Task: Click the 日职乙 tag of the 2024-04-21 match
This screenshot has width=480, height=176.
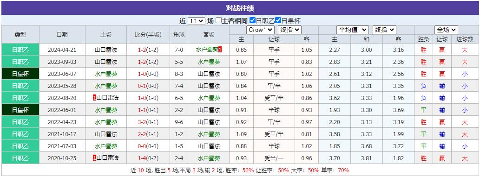Action: point(20,50)
